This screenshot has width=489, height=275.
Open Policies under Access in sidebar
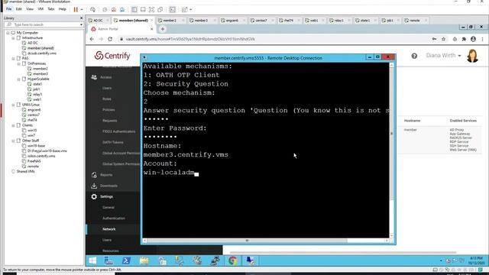click(x=108, y=110)
